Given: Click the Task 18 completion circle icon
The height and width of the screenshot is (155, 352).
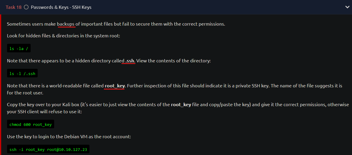Looking at the screenshot, I should coord(26,7).
